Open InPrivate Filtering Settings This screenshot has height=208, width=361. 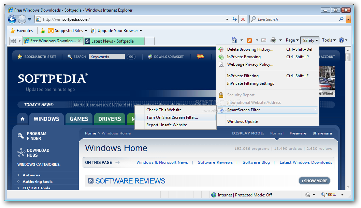tap(268, 83)
